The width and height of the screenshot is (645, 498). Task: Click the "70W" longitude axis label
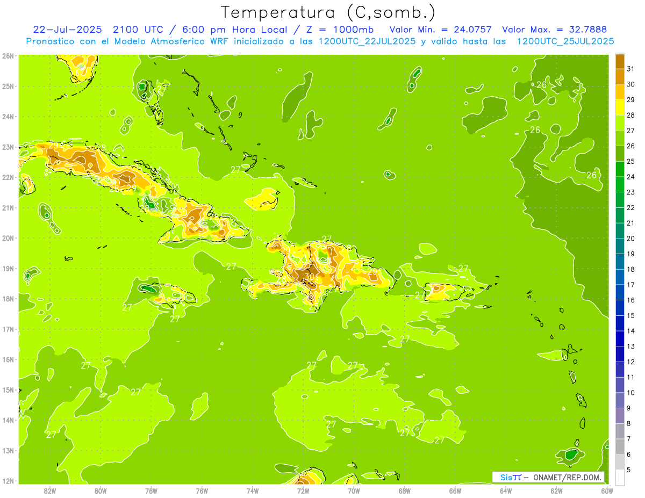click(x=354, y=490)
